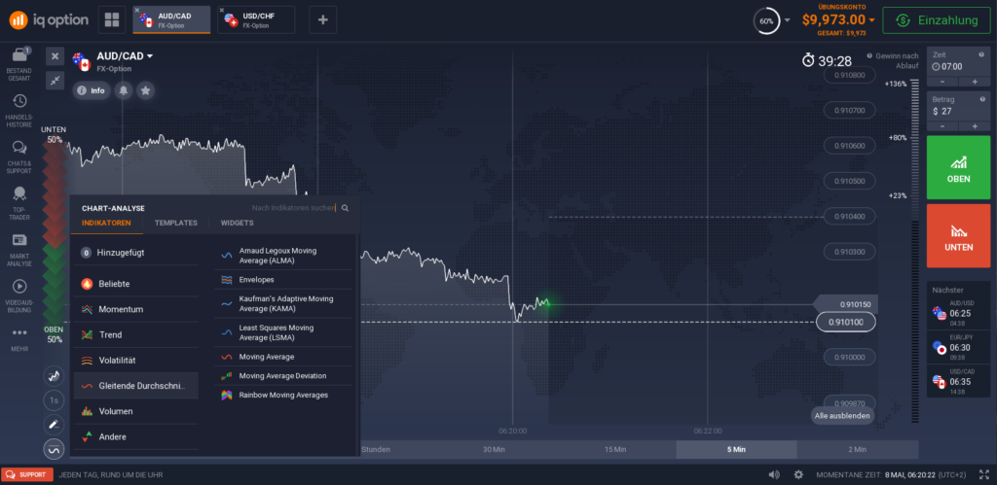Image resolution: width=997 pixels, height=485 pixels.
Task: Open Beliebte indicators category
Action: click(x=135, y=284)
